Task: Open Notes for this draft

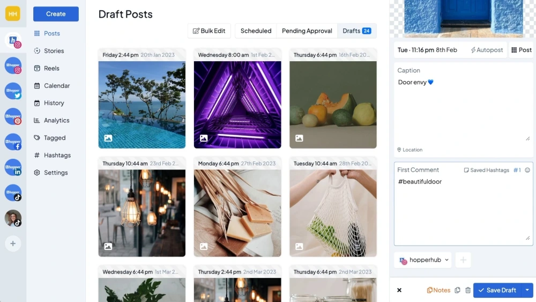Action: 438,290
